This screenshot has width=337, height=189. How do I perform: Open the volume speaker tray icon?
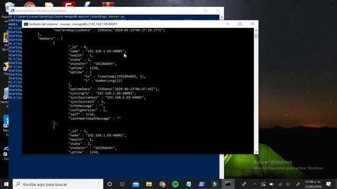coord(289,184)
